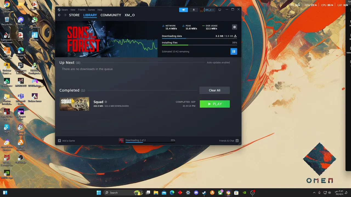Open the Windows Start button

click(x=99, y=193)
